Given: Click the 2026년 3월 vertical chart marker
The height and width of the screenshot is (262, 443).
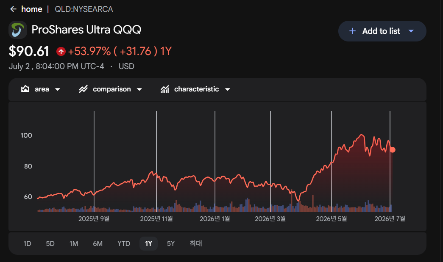Looking at the screenshot, I should [270, 161].
